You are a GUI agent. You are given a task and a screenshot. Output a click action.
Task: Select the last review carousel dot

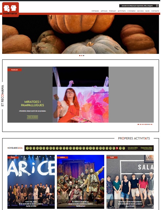[152, 125]
